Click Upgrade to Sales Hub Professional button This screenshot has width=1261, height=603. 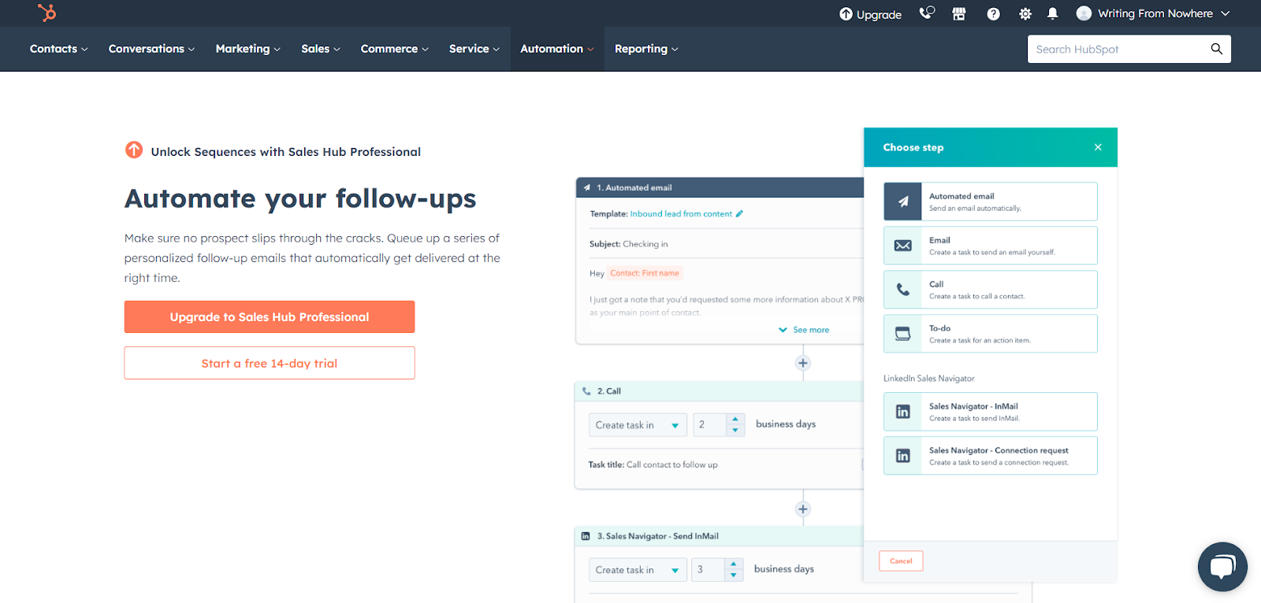(270, 316)
